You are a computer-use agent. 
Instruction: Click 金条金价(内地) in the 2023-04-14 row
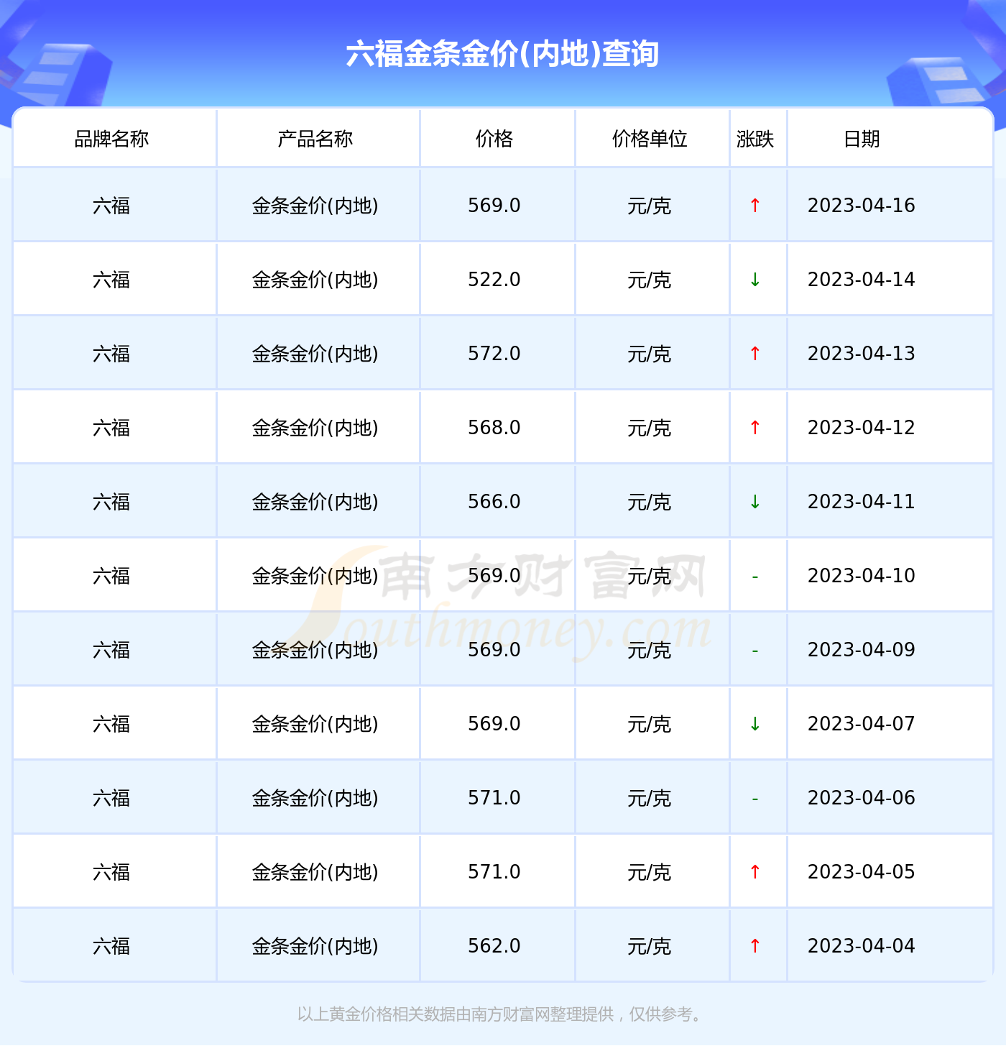315,280
